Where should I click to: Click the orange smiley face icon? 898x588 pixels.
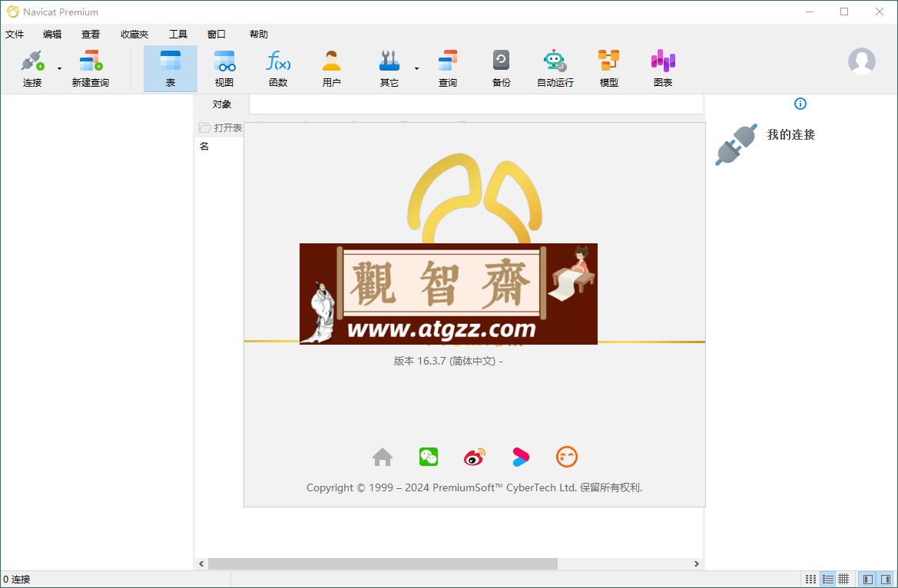[567, 457]
